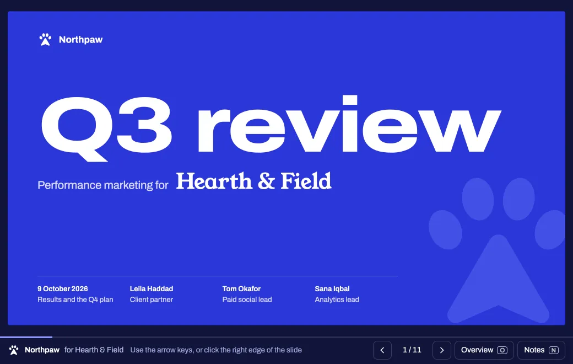Click the 1 / 11 slide counter
This screenshot has width=573, height=364.
412,350
